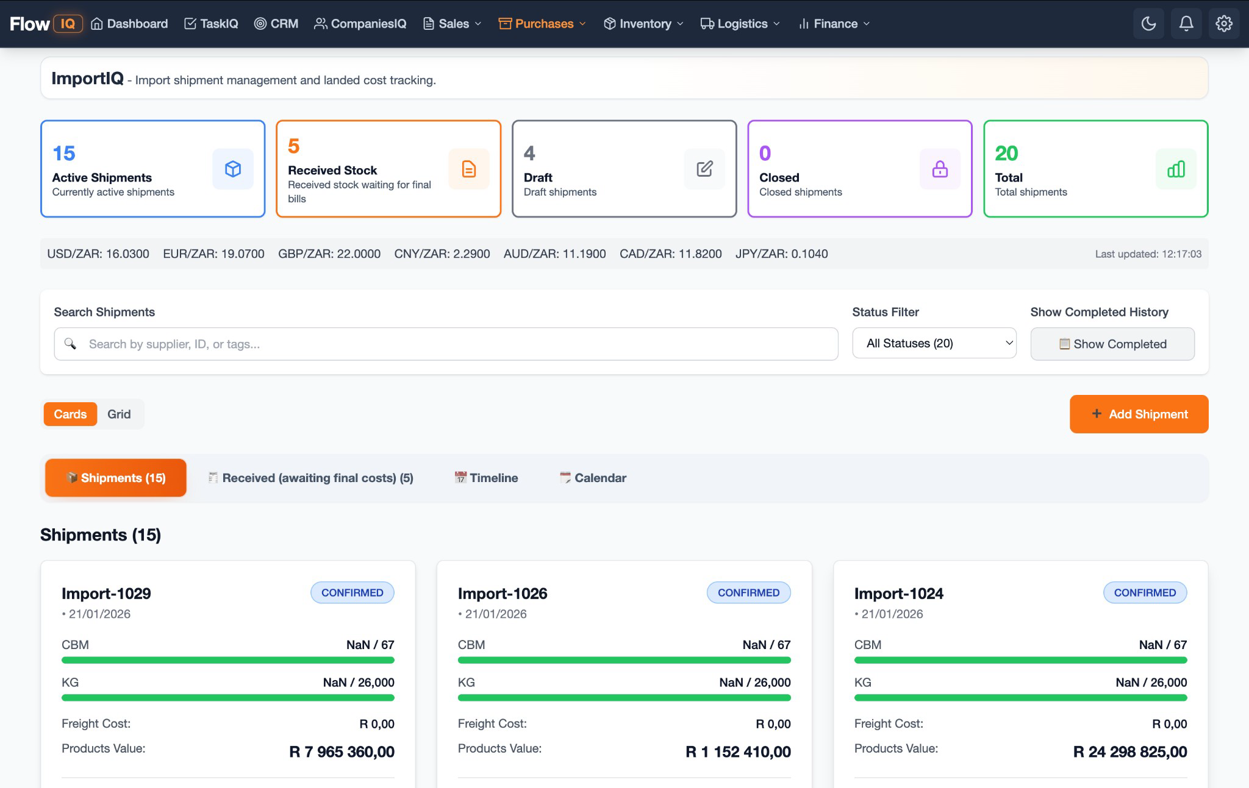Toggle dark mode with the moon icon
1249x788 pixels.
pos(1148,23)
